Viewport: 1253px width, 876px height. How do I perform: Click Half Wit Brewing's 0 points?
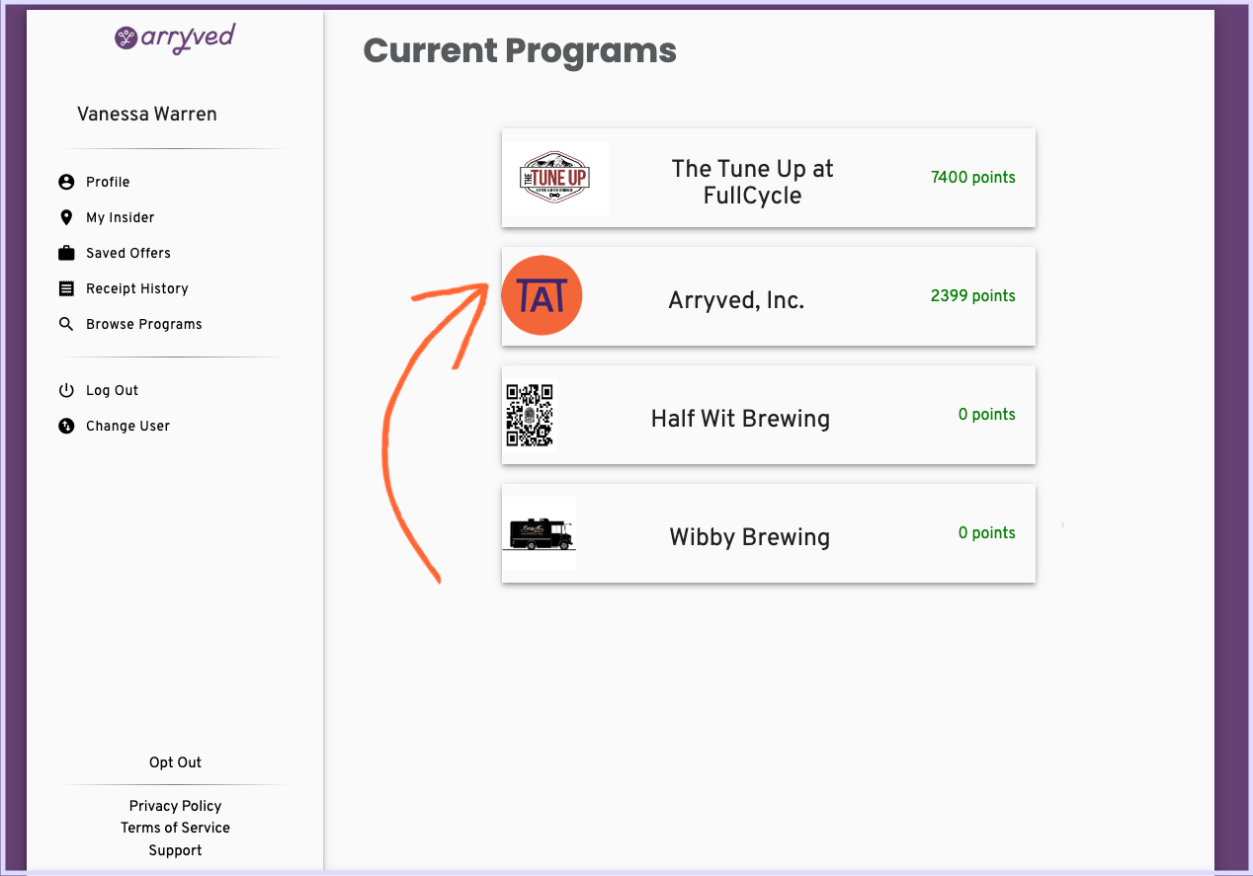[987, 415]
